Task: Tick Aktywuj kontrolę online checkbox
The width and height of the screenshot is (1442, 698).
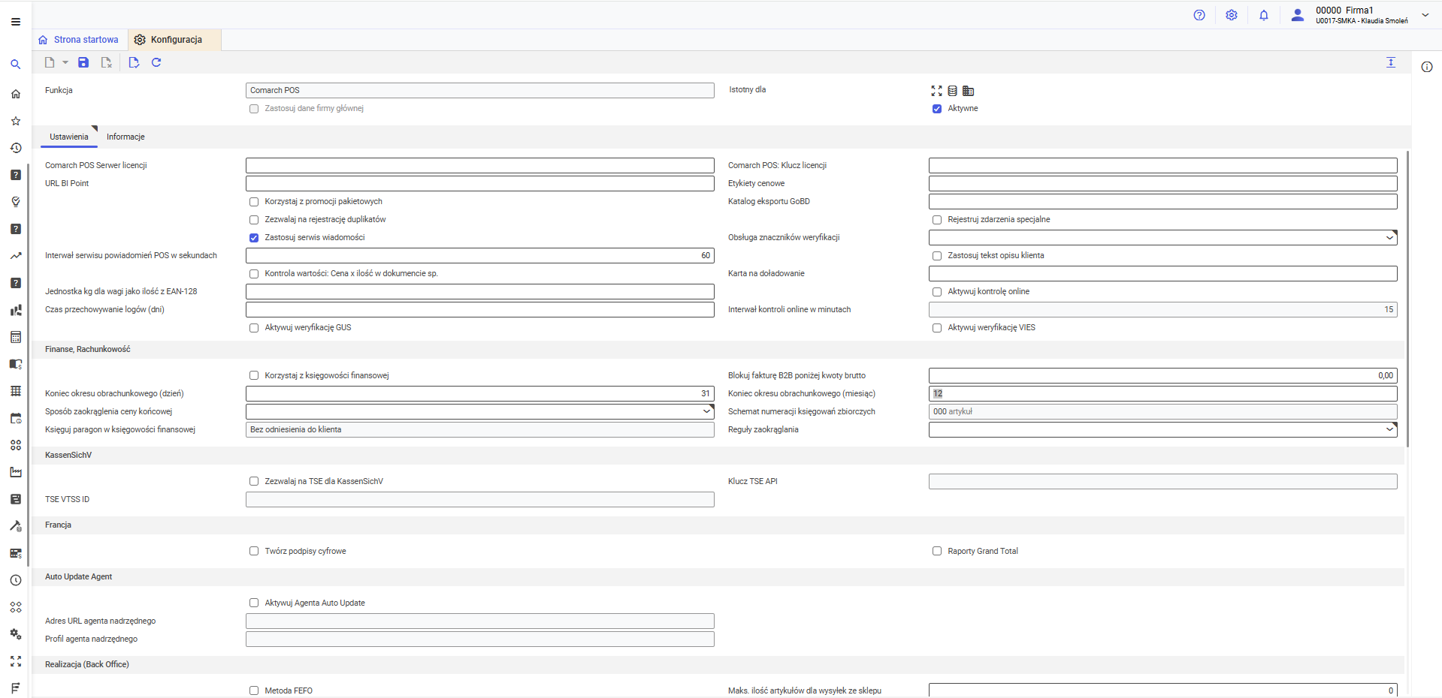Action: (x=937, y=292)
